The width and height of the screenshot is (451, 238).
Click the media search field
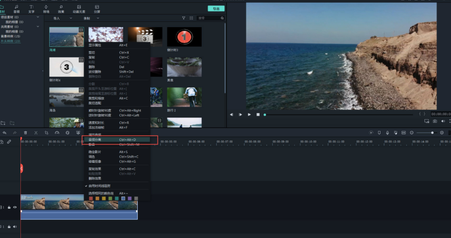point(210,18)
